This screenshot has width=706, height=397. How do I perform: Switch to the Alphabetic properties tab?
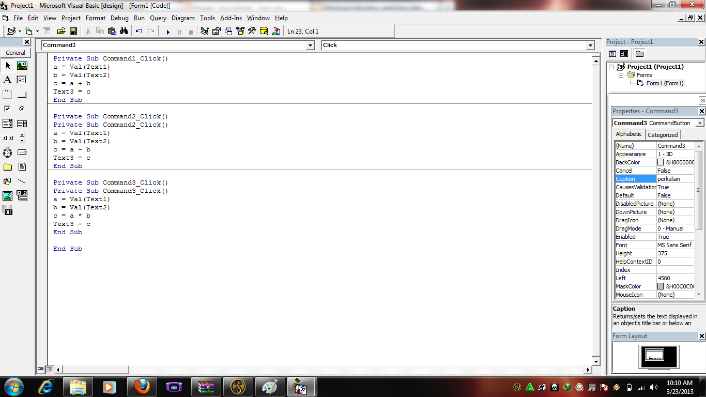point(628,134)
